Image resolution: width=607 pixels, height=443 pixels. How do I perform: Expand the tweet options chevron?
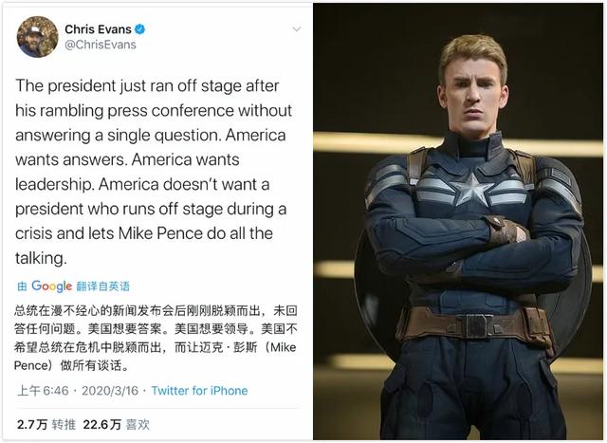pos(297,29)
